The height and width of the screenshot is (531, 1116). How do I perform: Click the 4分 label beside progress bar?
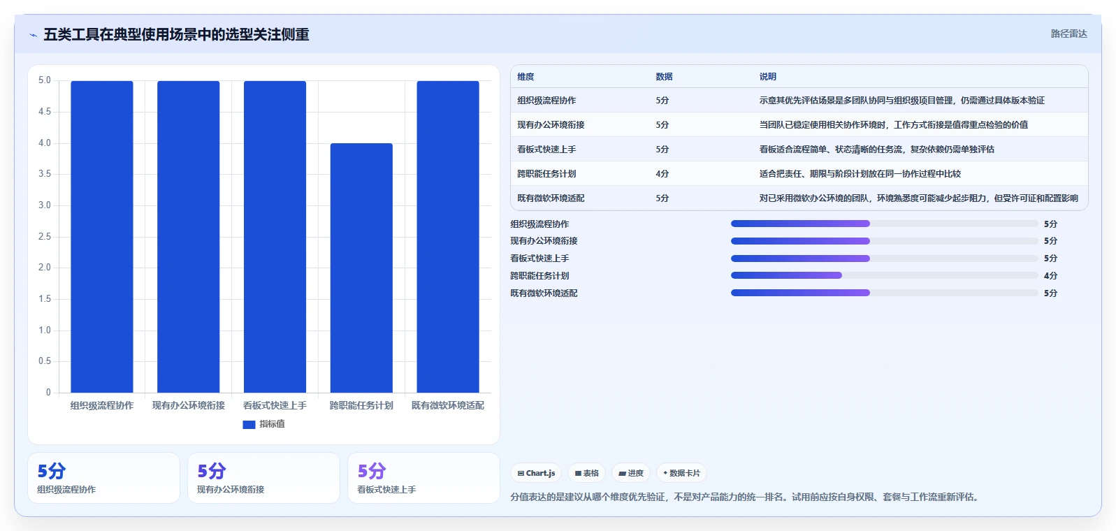(x=1050, y=276)
